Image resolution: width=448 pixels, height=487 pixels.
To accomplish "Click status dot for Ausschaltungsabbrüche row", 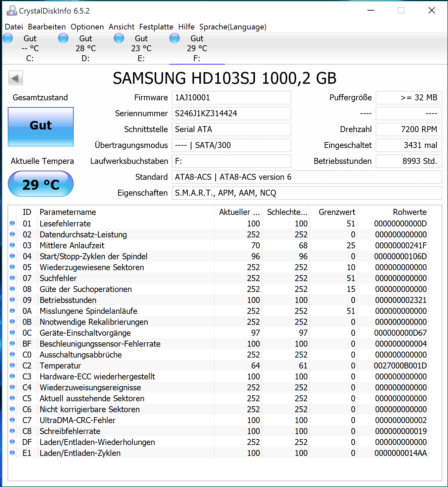I will (12, 354).
